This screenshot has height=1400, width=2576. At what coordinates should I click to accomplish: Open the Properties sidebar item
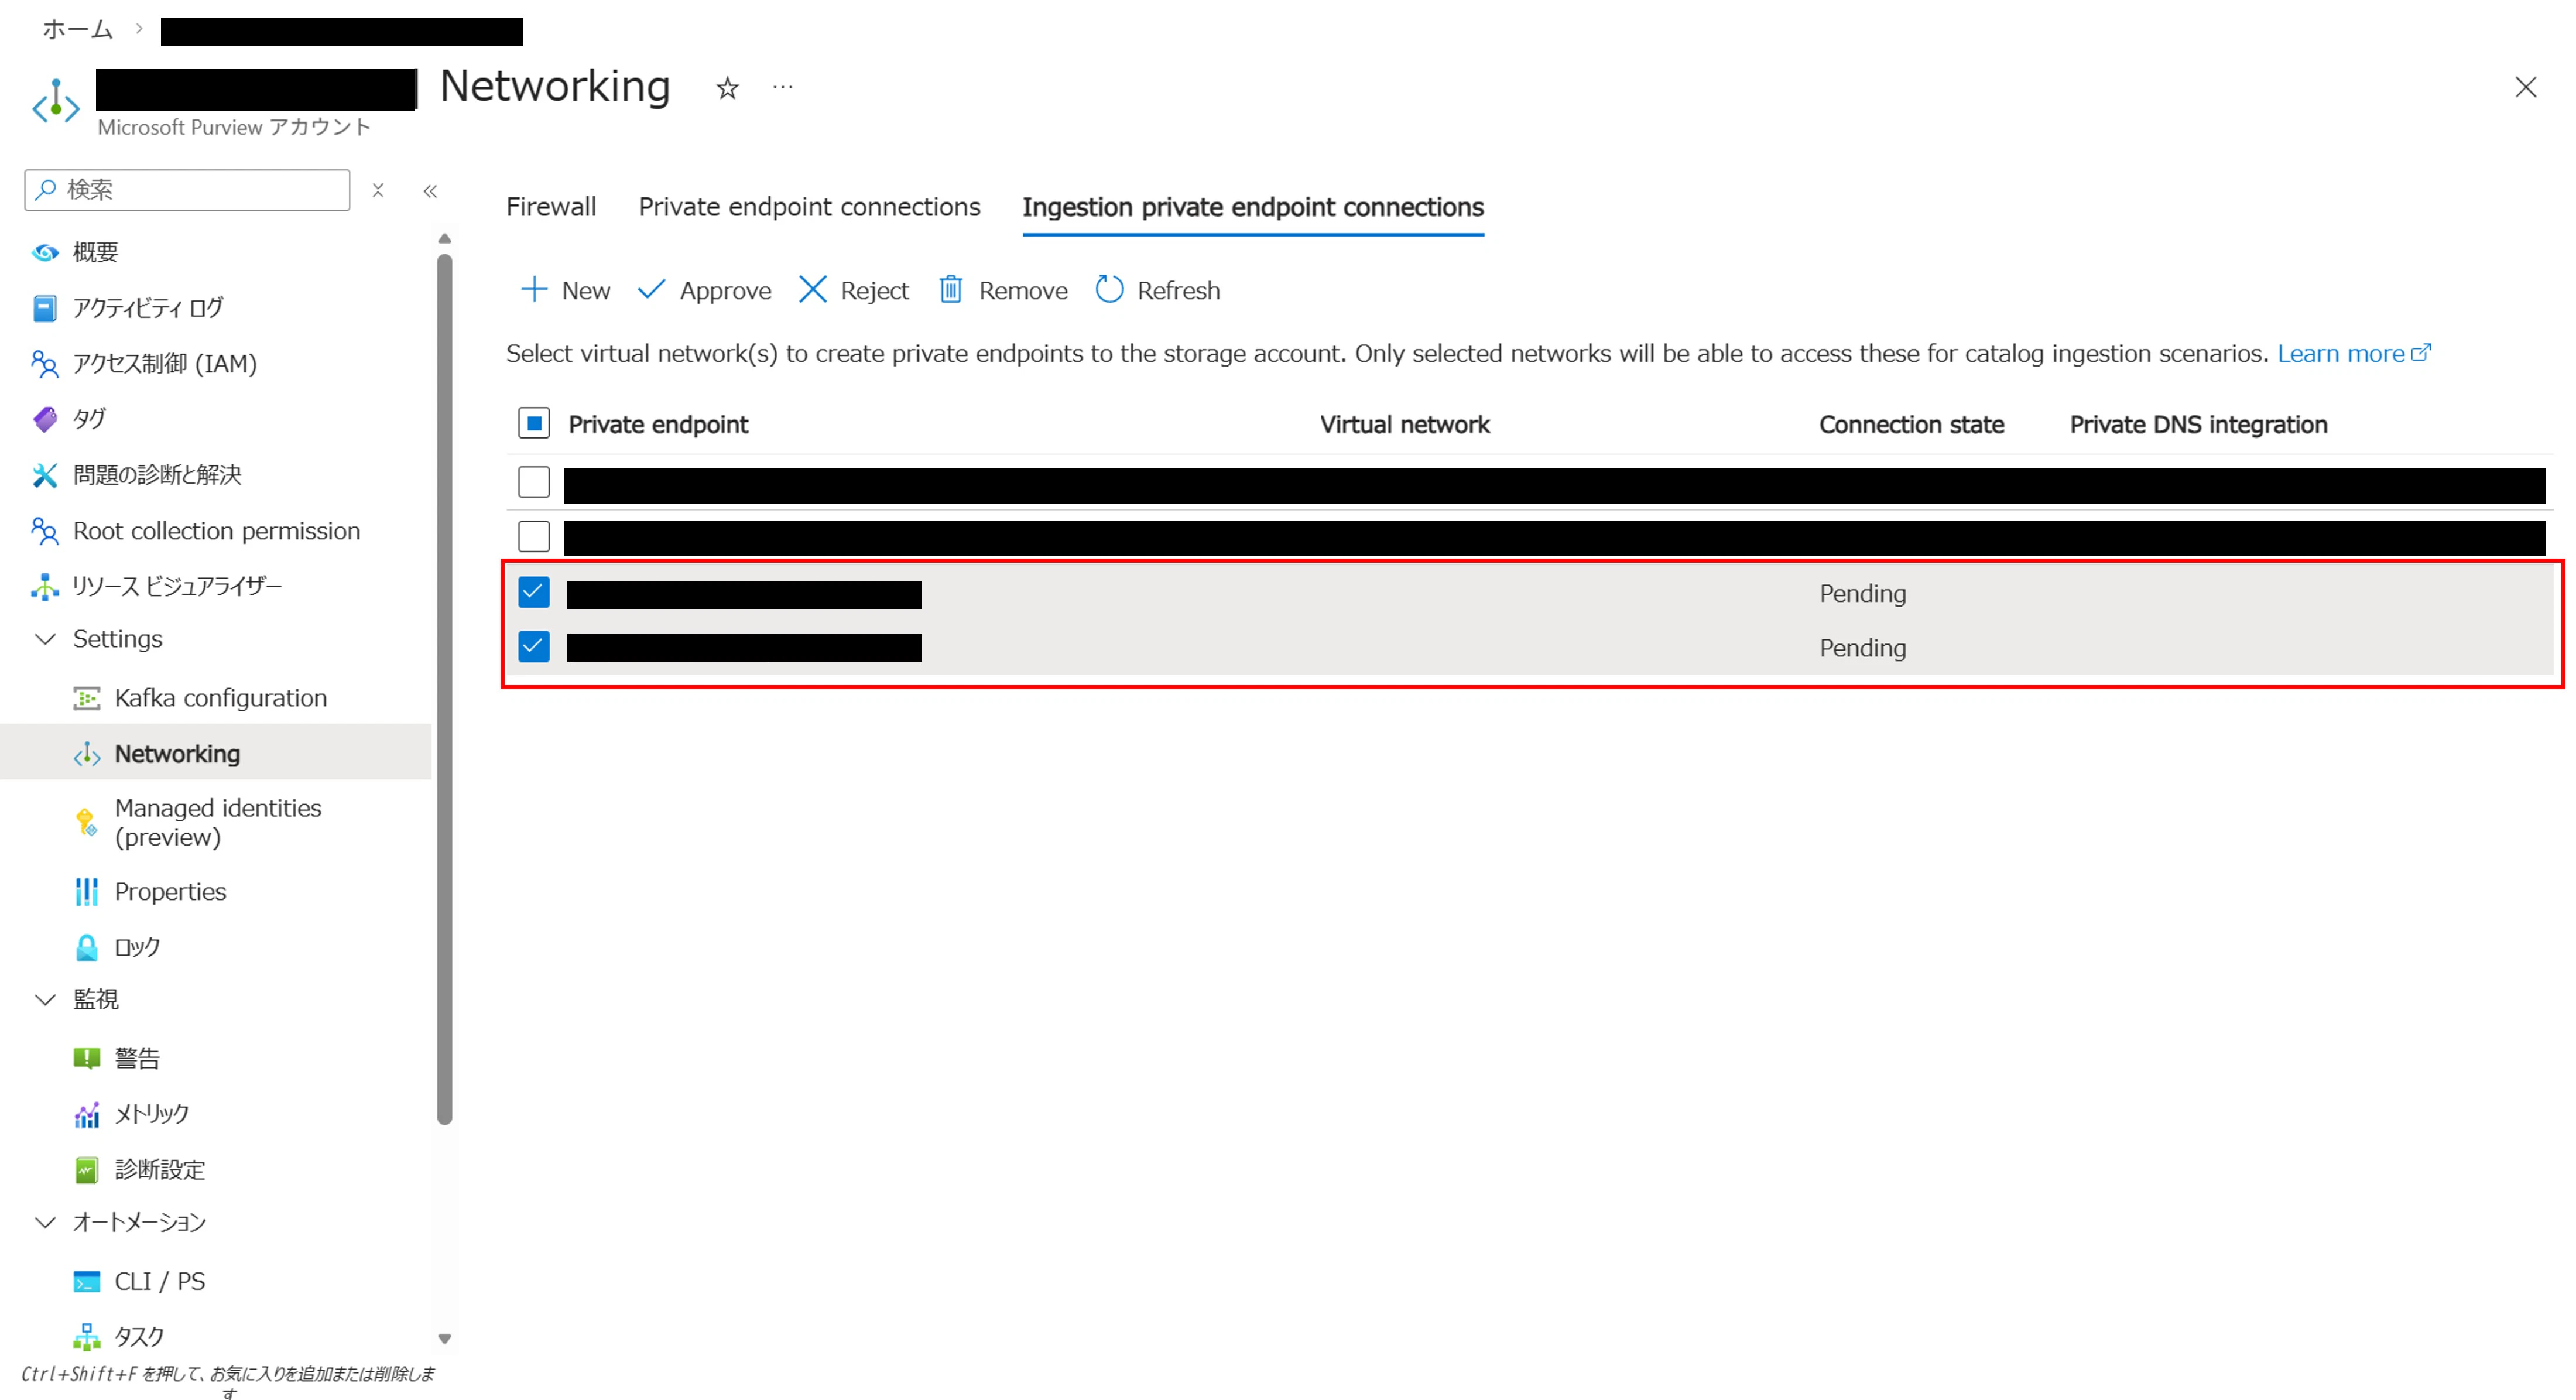click(170, 891)
